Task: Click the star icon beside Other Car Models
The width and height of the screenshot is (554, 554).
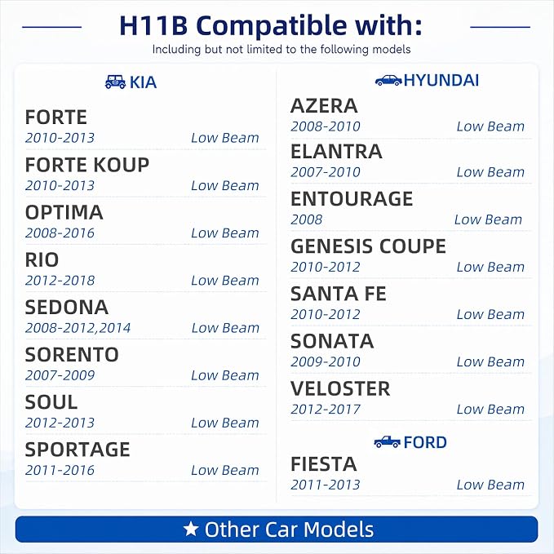Action: pos(191,529)
